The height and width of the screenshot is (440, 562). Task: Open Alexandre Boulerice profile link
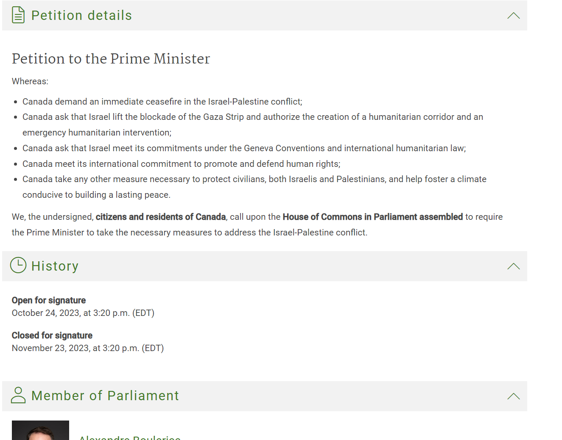tap(130, 437)
